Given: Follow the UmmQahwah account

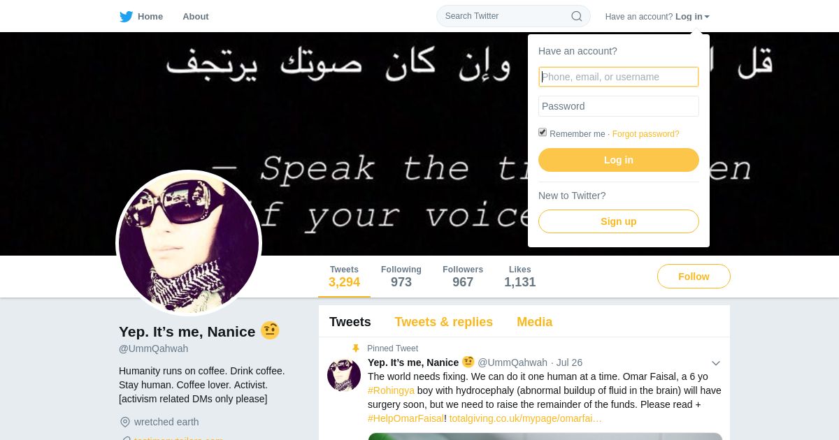Looking at the screenshot, I should (x=694, y=277).
